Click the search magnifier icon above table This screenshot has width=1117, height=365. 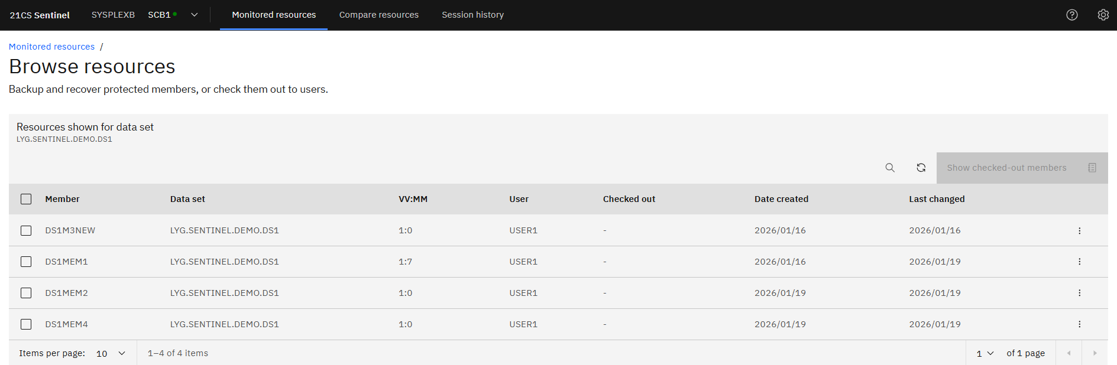point(890,168)
